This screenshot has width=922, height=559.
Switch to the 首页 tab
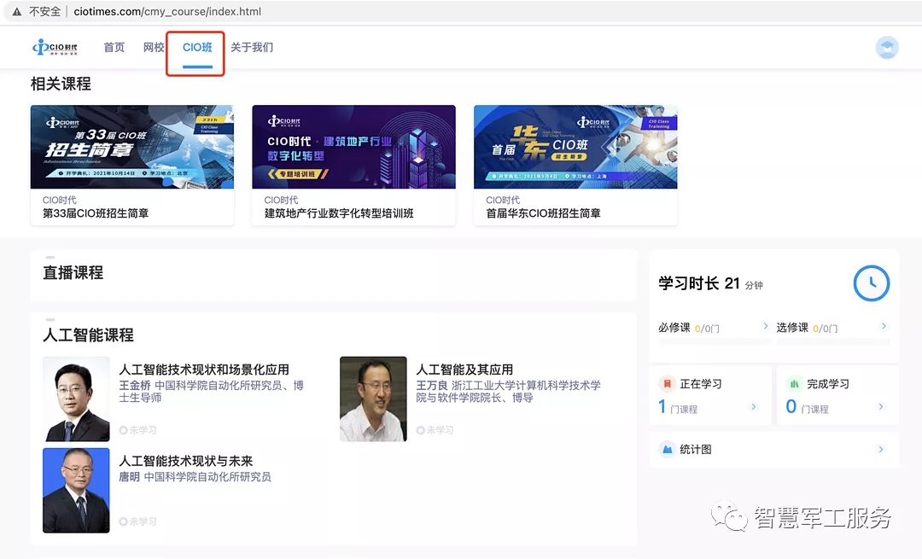click(114, 48)
